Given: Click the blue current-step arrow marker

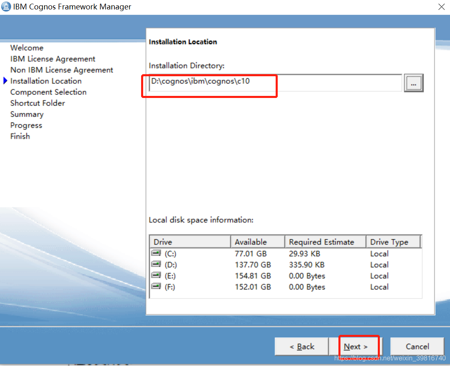Looking at the screenshot, I should click(5, 81).
